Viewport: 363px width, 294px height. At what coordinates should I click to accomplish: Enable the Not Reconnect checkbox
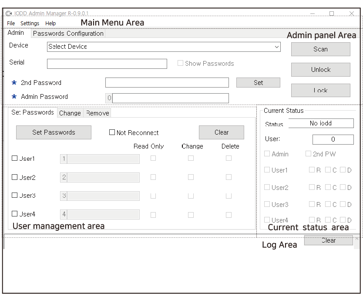112,132
